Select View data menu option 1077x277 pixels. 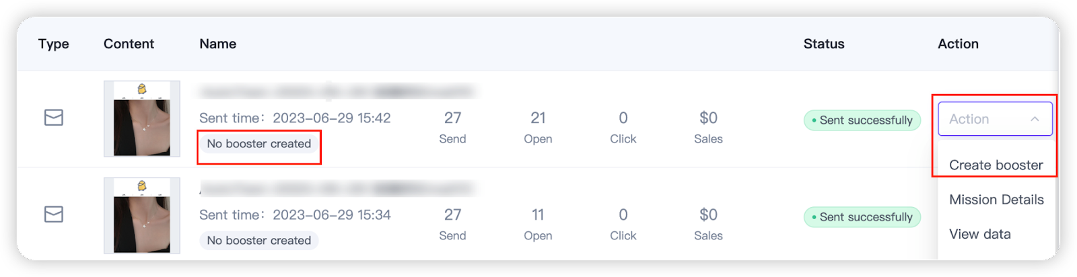click(980, 234)
